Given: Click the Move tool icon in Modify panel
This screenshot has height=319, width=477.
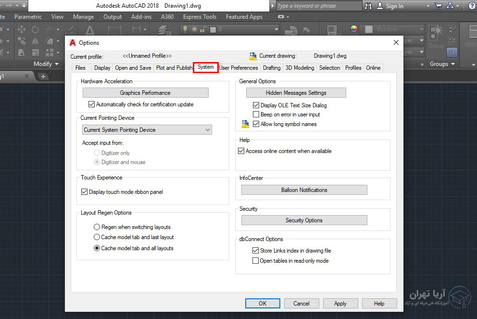Looking at the screenshot, I should click(x=22, y=29).
